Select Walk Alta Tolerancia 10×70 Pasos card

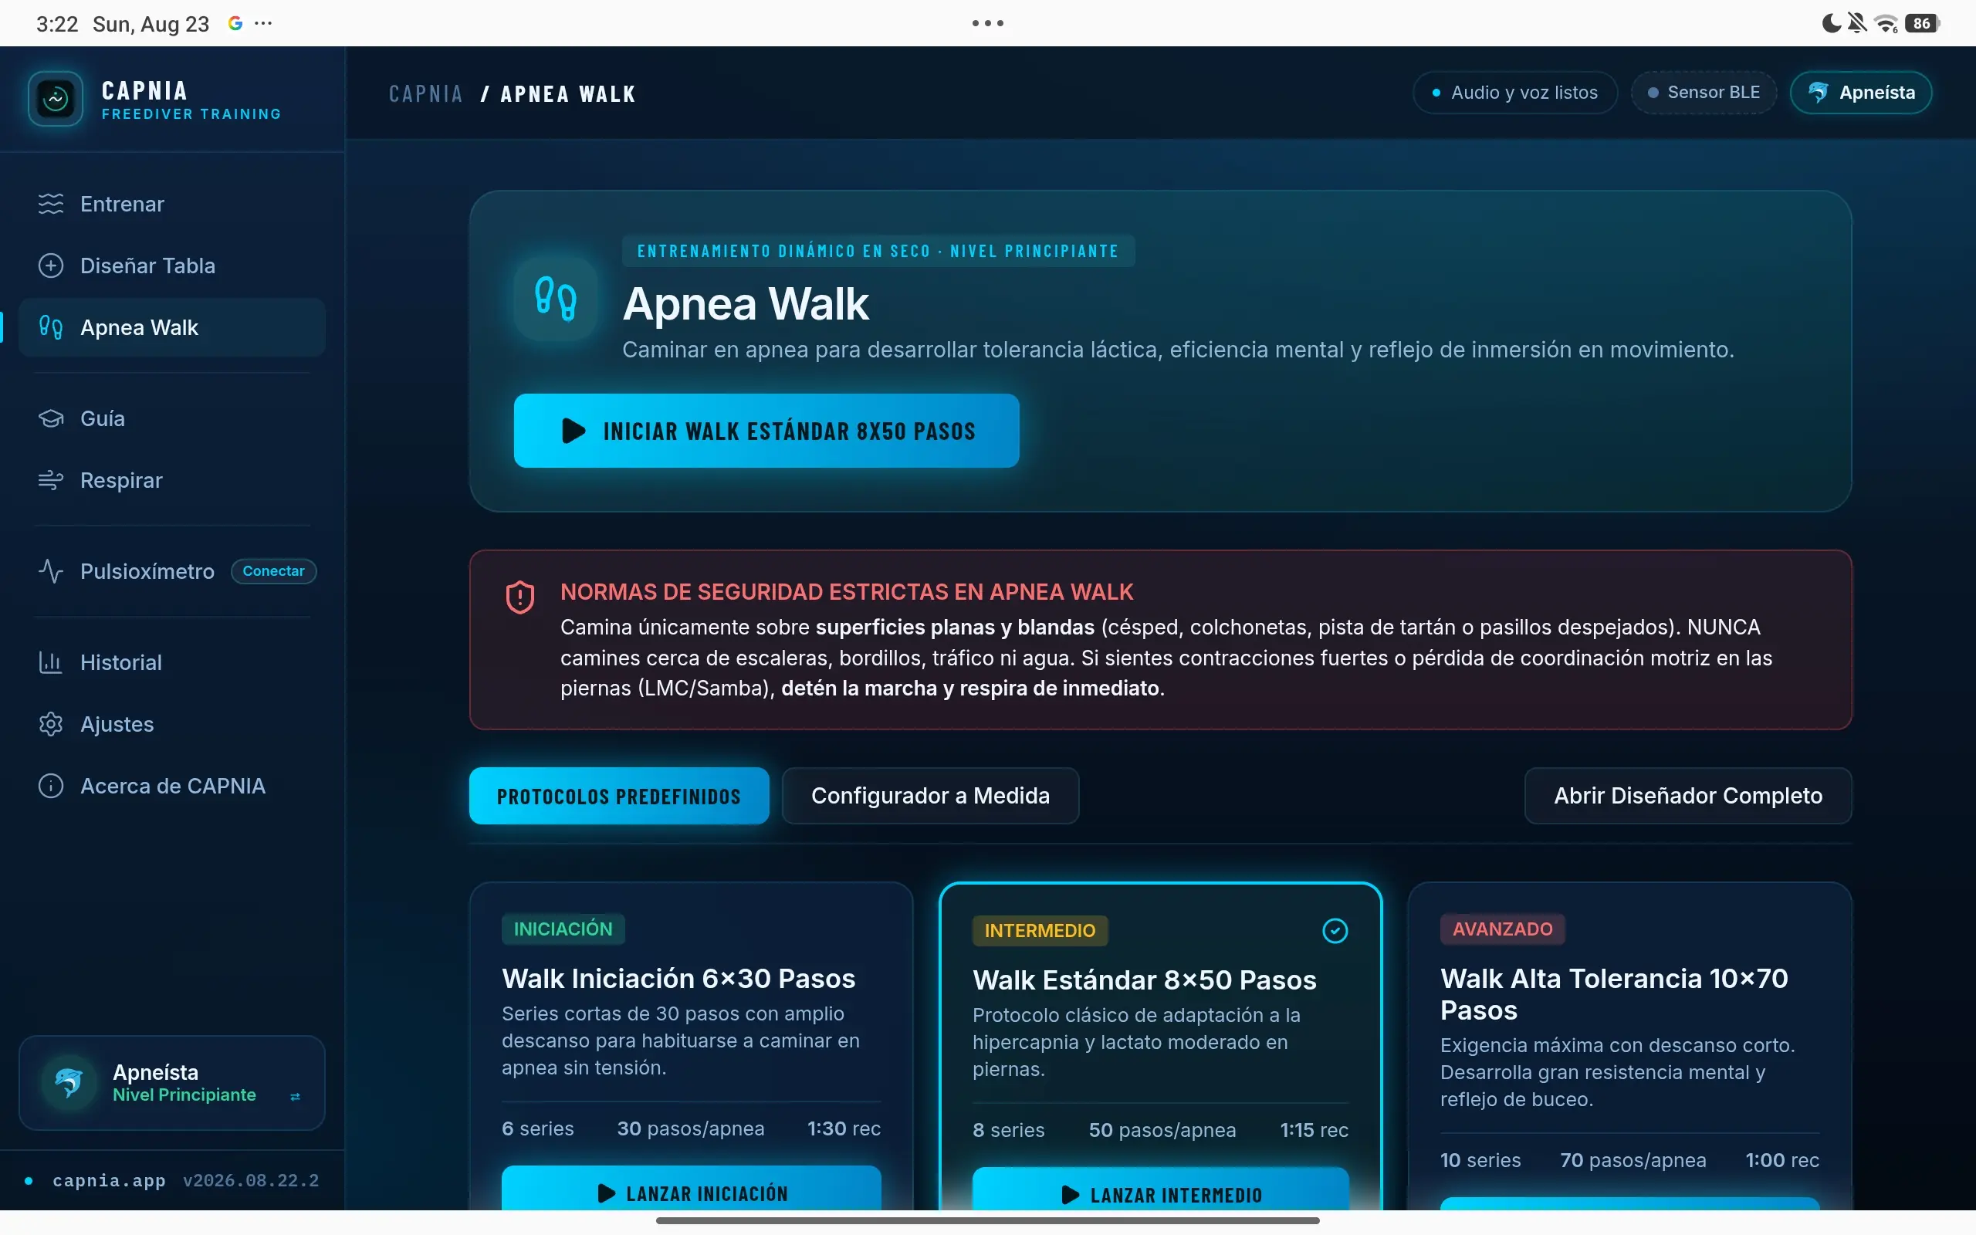coord(1629,1045)
